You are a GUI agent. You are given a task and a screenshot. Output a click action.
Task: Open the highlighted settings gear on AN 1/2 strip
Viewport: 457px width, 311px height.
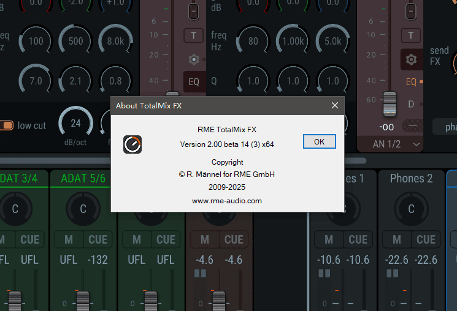click(x=411, y=59)
